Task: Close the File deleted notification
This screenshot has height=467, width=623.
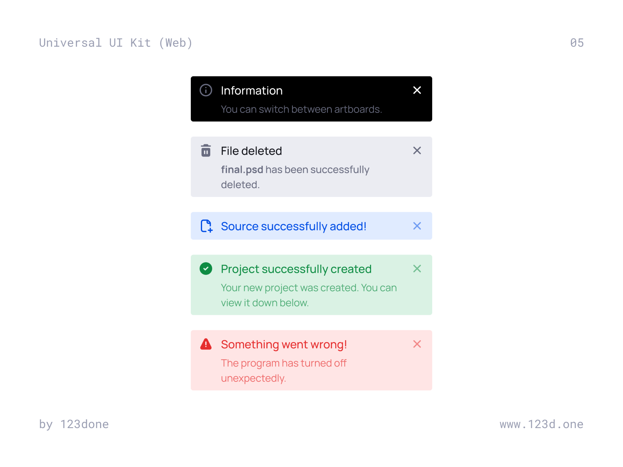Action: point(417,151)
